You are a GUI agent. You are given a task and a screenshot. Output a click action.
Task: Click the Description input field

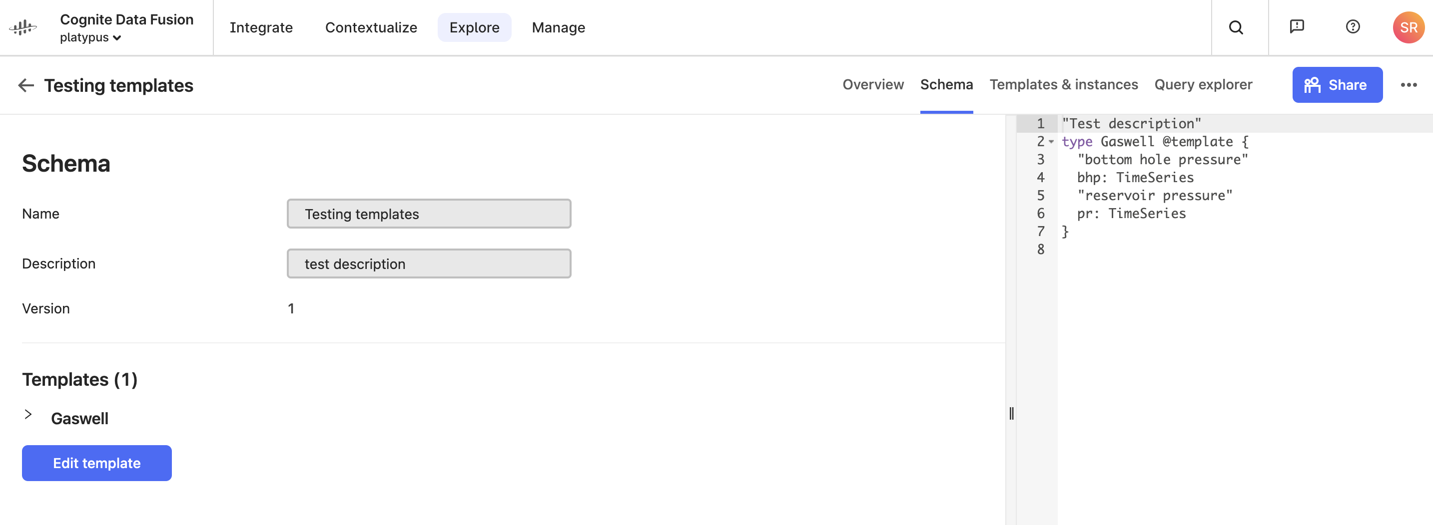click(x=428, y=264)
